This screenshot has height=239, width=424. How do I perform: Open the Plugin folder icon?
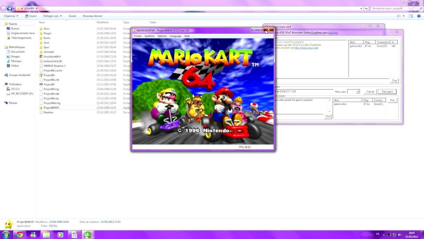pos(41,33)
